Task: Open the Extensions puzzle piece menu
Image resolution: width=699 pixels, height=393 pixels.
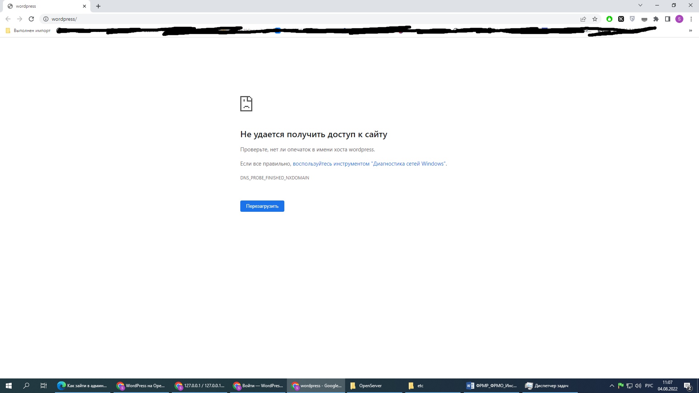Action: (656, 19)
